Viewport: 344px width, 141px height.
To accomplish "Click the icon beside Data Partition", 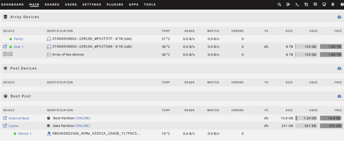I will point(49,126).
